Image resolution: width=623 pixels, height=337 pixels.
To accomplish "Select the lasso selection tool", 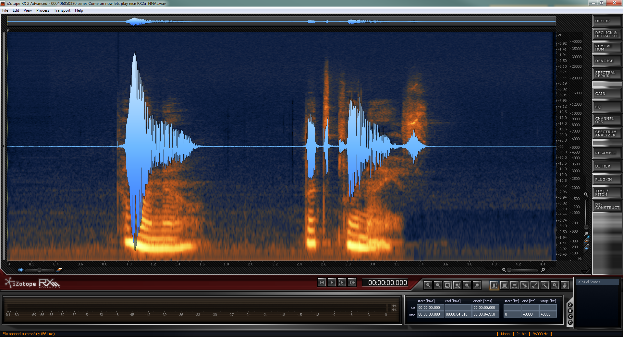I will click(524, 285).
